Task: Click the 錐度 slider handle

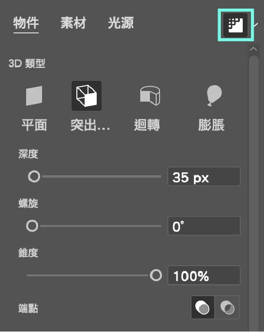Action: (x=156, y=275)
